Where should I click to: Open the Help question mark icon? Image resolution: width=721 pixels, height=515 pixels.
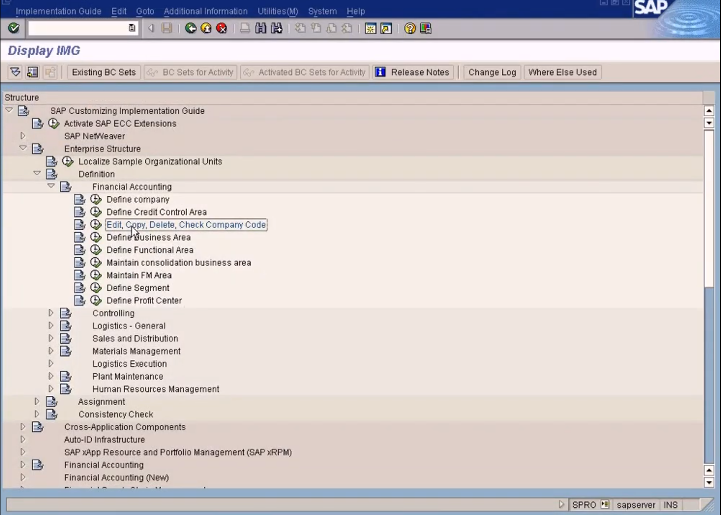coord(410,29)
